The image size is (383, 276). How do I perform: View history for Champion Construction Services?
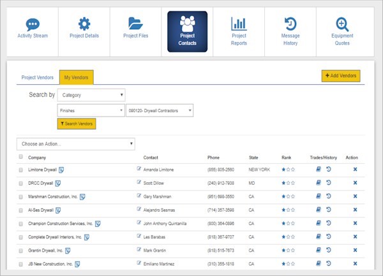(x=329, y=223)
